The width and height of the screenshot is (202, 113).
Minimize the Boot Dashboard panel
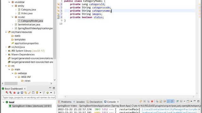tap(50, 88)
